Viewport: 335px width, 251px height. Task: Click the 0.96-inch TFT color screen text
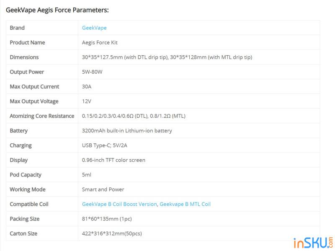click(113, 160)
